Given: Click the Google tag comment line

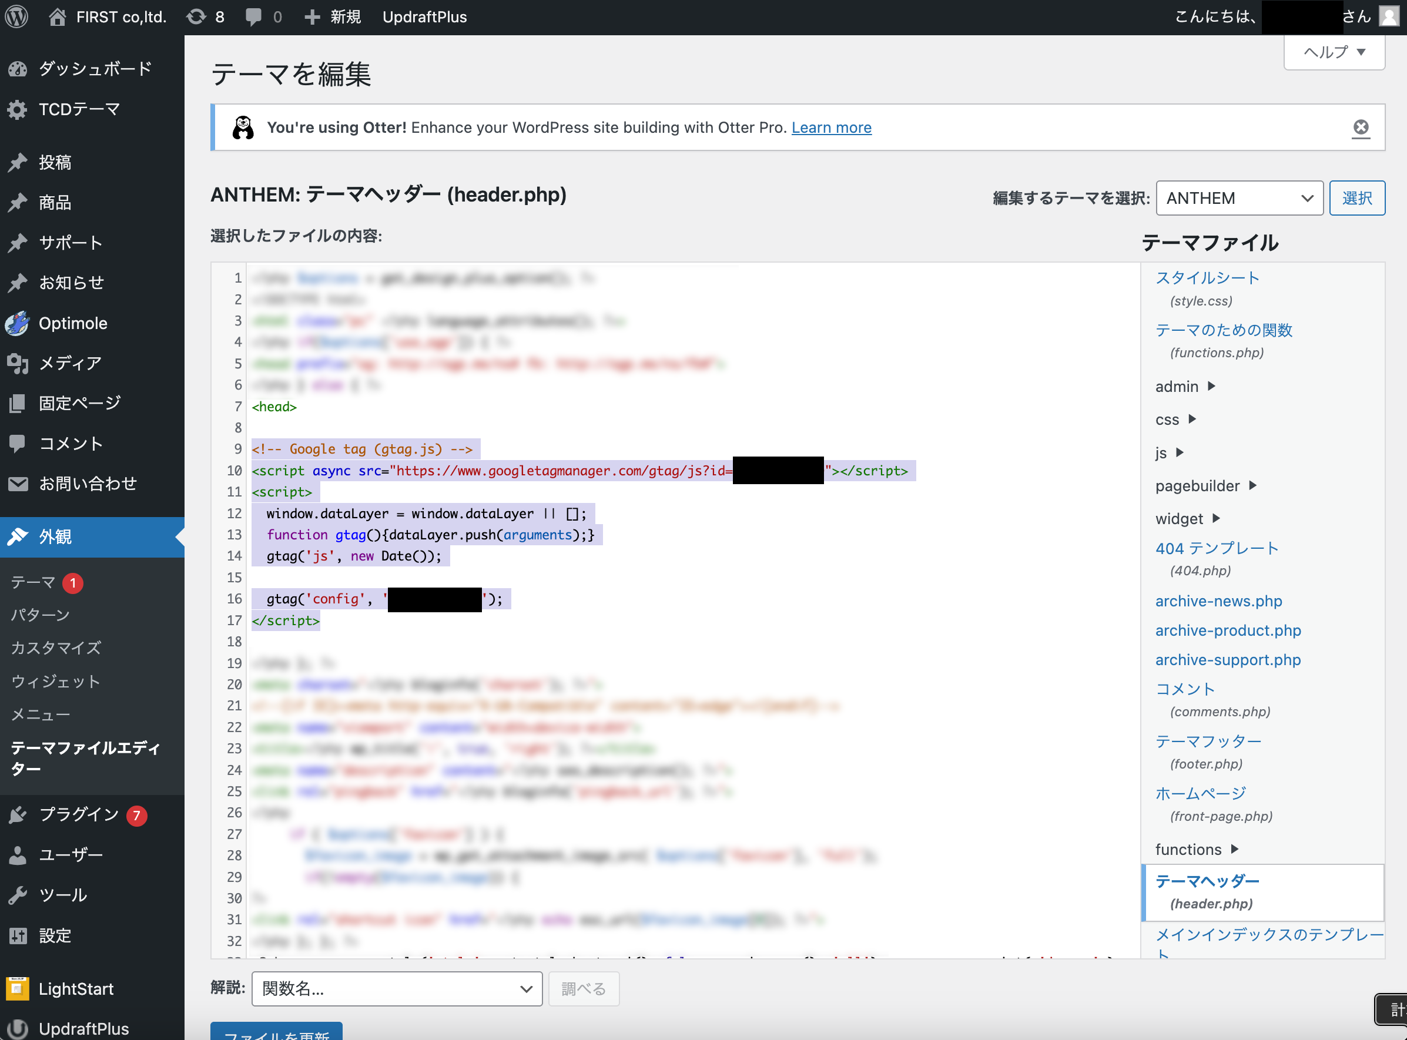Looking at the screenshot, I should pyautogui.click(x=362, y=449).
